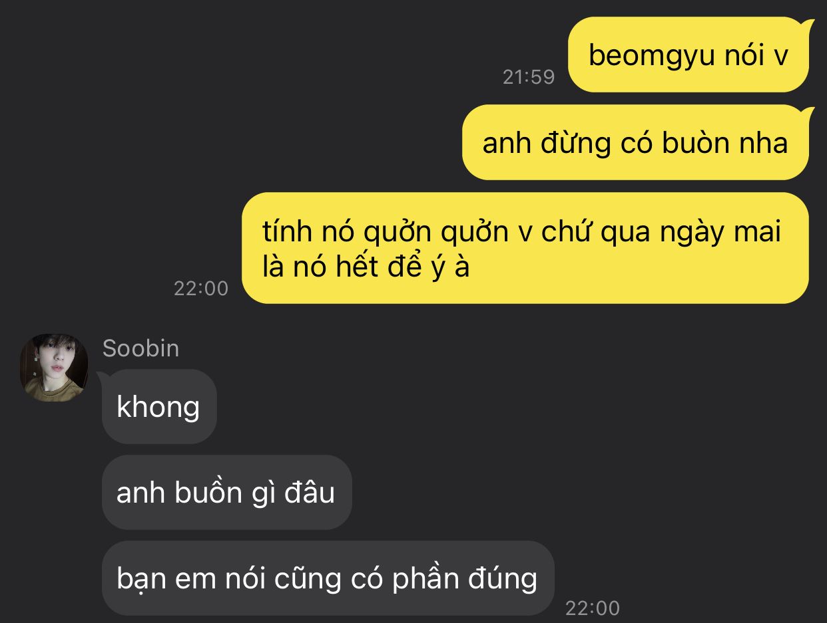
Task: Open Soobin's profile picture
Action: [54, 368]
